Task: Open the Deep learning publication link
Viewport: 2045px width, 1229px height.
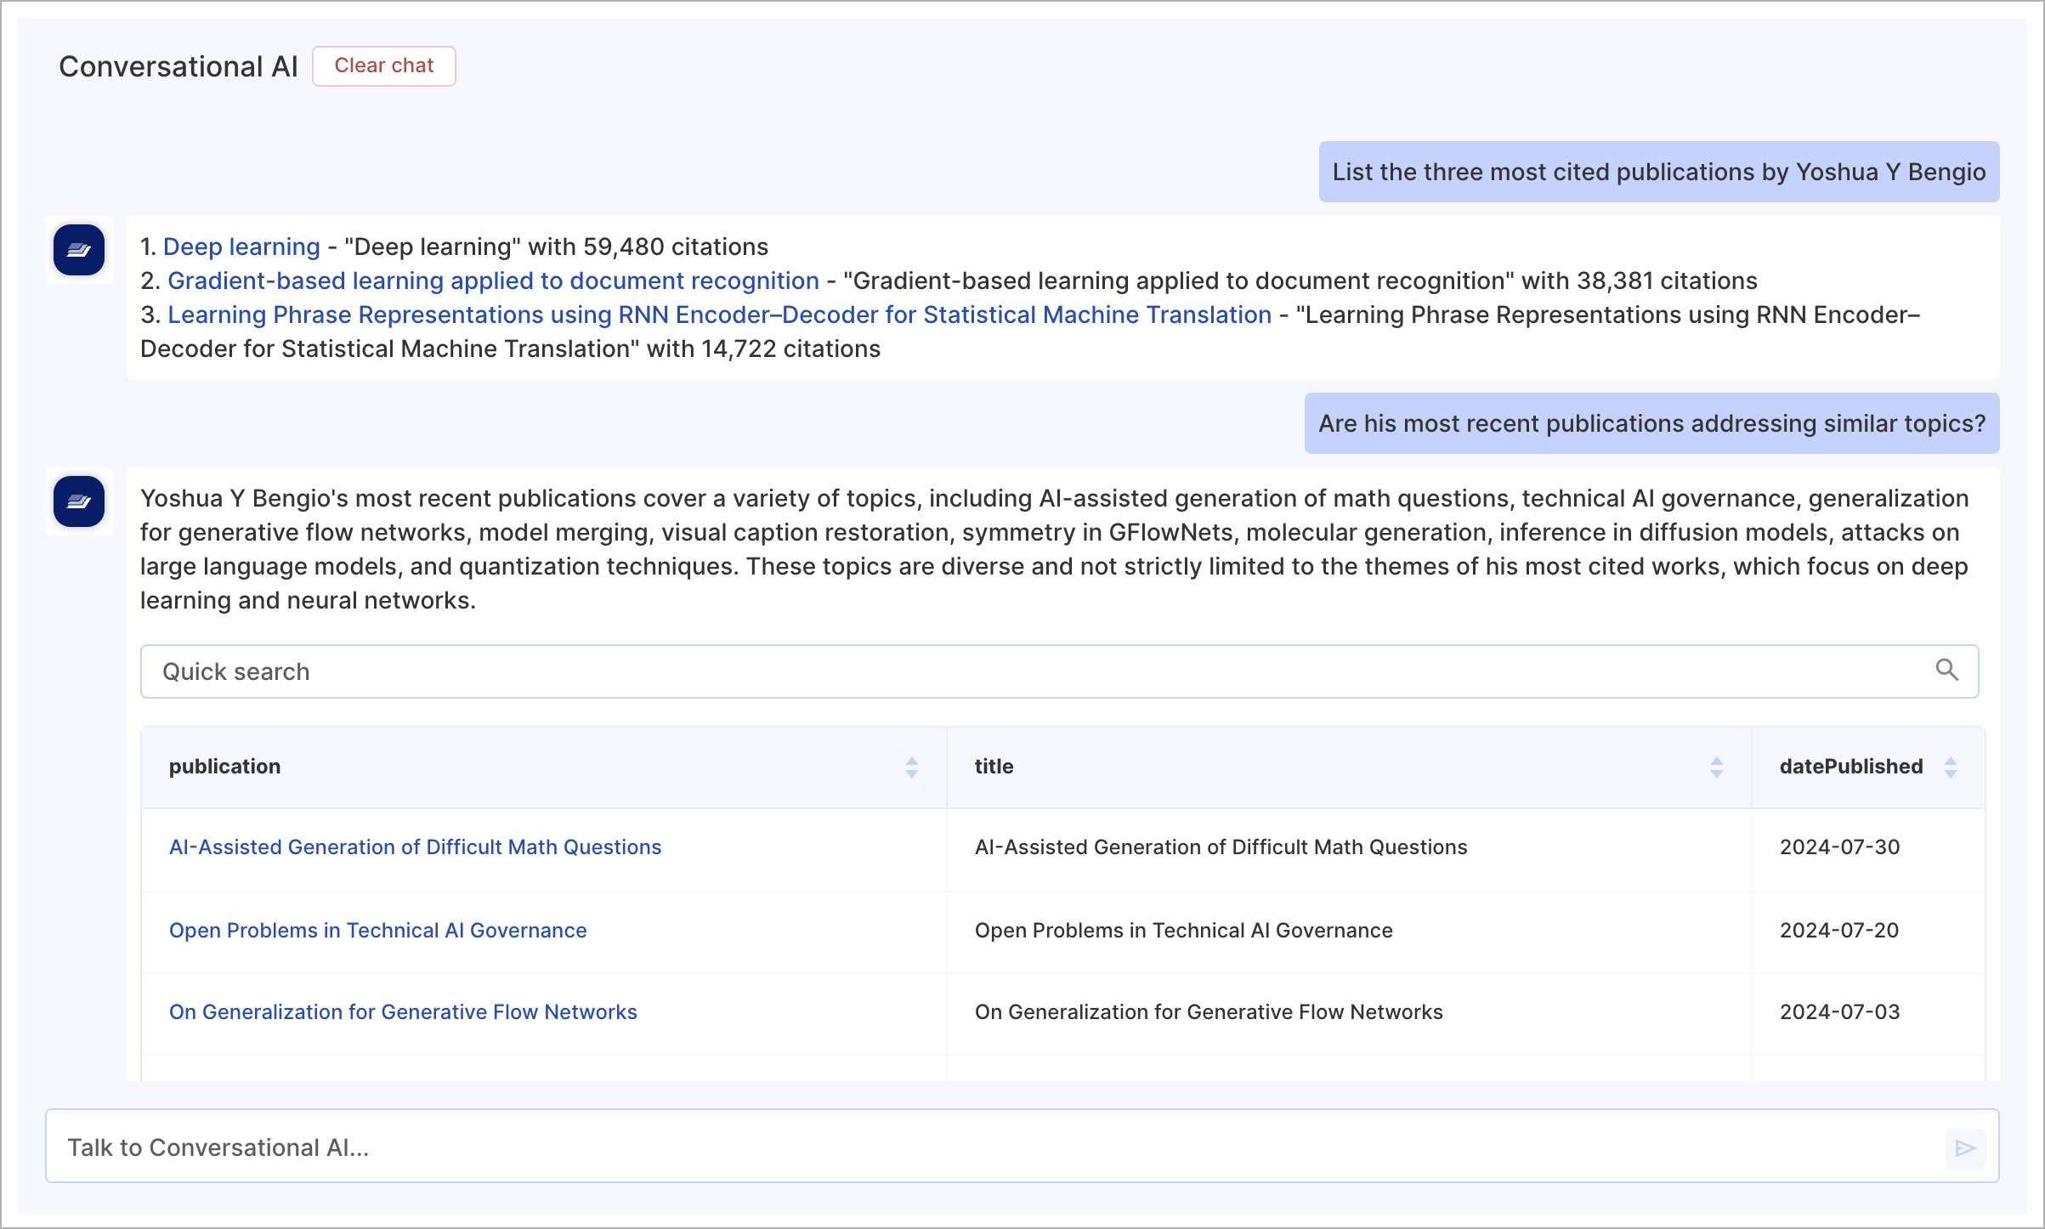Action: pos(241,246)
